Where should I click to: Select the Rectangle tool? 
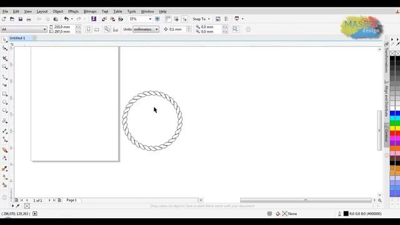[4, 94]
